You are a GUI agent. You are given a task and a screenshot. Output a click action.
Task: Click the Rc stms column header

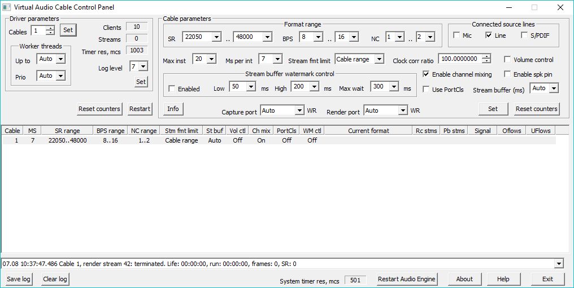[x=426, y=131]
